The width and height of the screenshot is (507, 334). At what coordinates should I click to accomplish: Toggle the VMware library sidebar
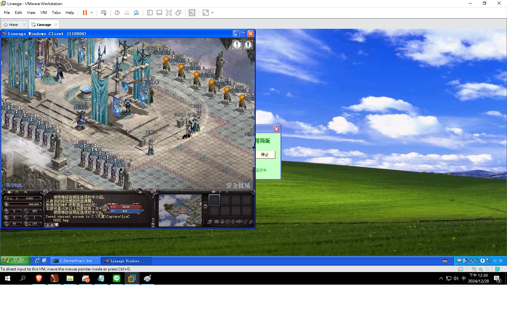(x=150, y=13)
